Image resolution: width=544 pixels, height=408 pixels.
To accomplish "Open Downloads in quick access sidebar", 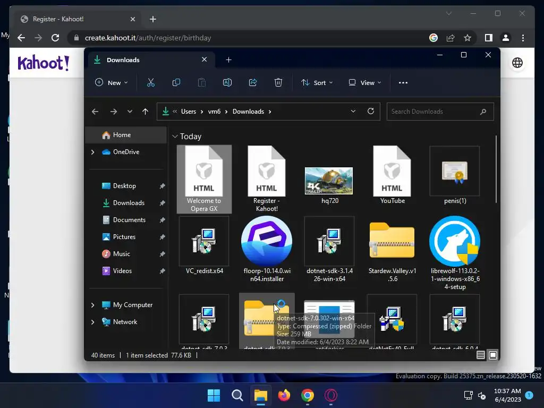I will [x=126, y=203].
